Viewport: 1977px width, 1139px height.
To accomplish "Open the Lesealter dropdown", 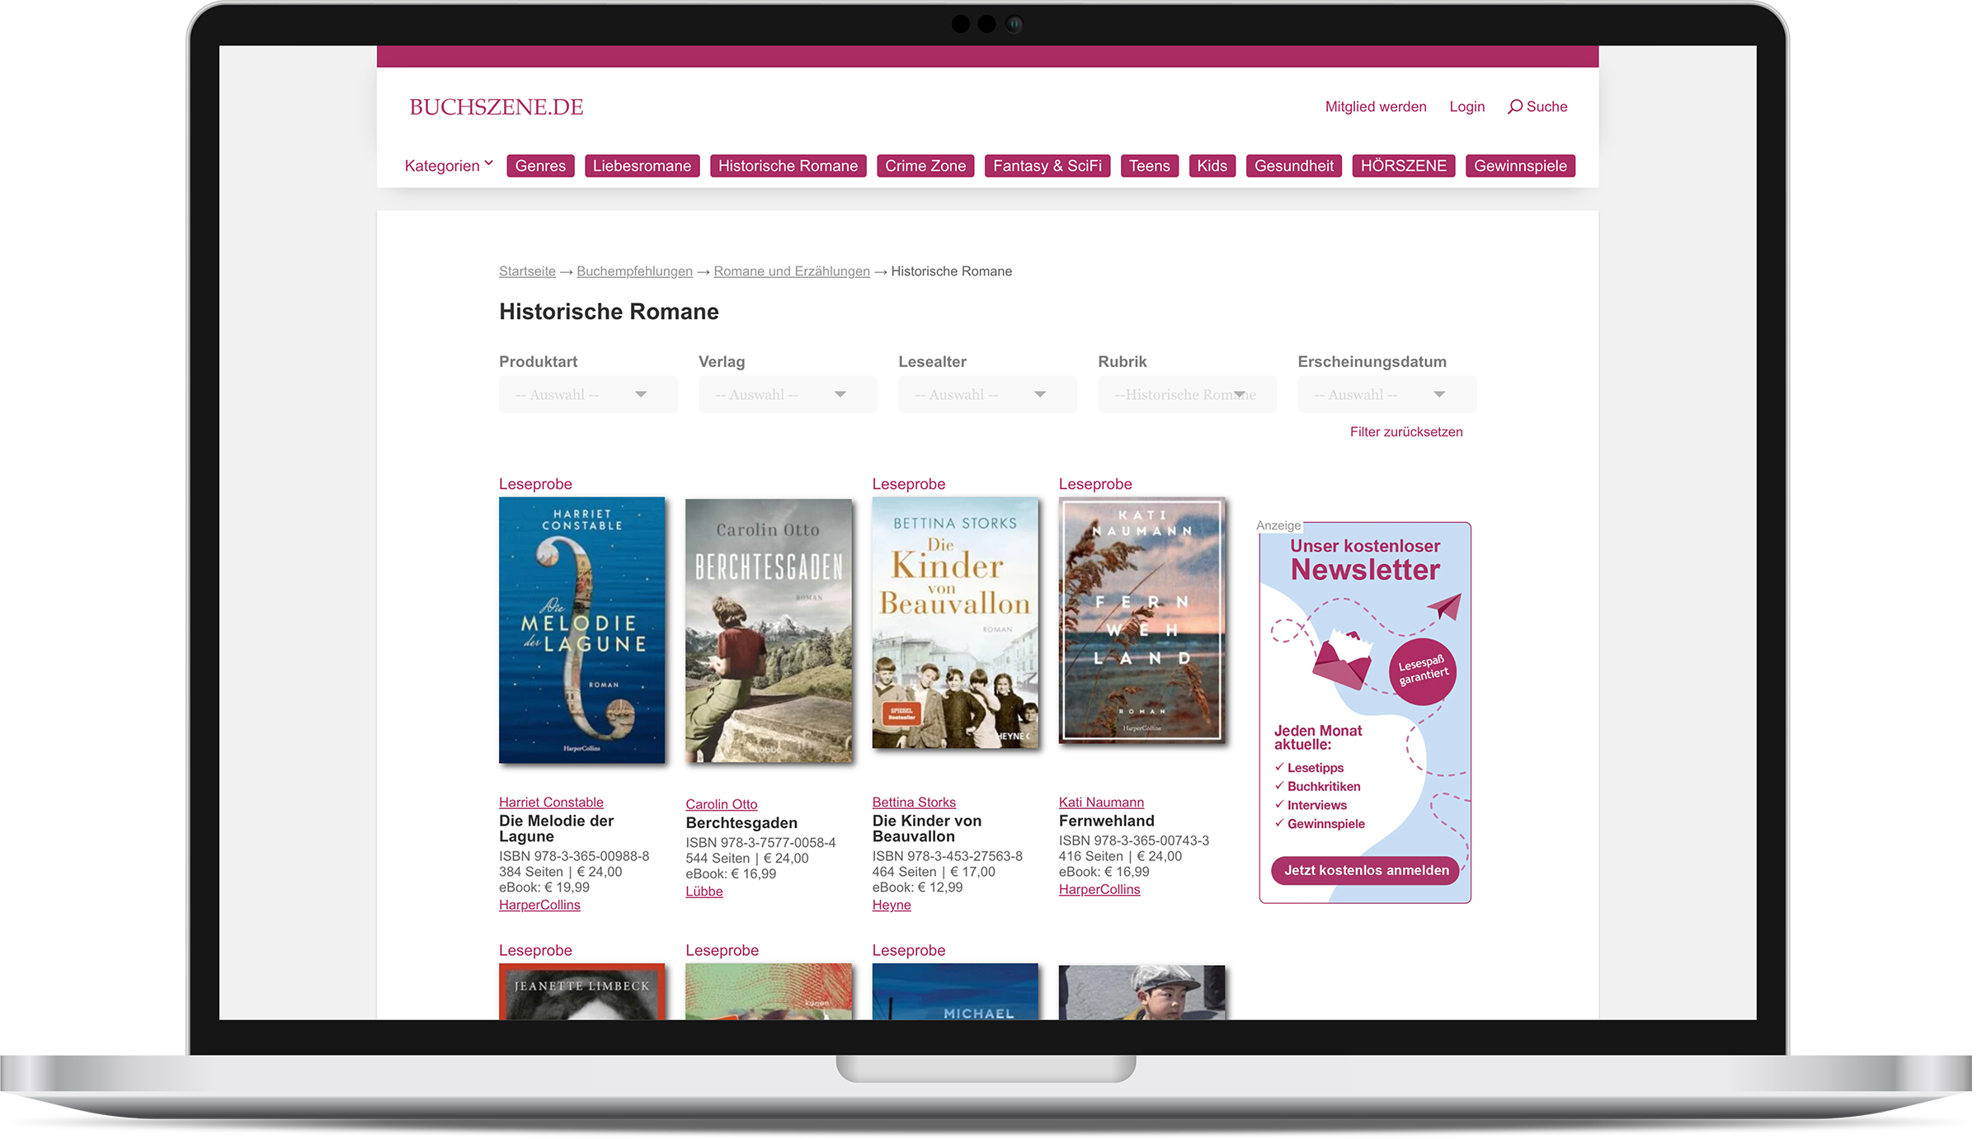I will pyautogui.click(x=986, y=394).
